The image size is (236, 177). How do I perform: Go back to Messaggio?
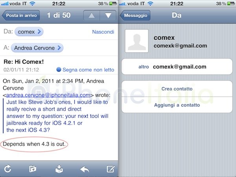click(135, 15)
